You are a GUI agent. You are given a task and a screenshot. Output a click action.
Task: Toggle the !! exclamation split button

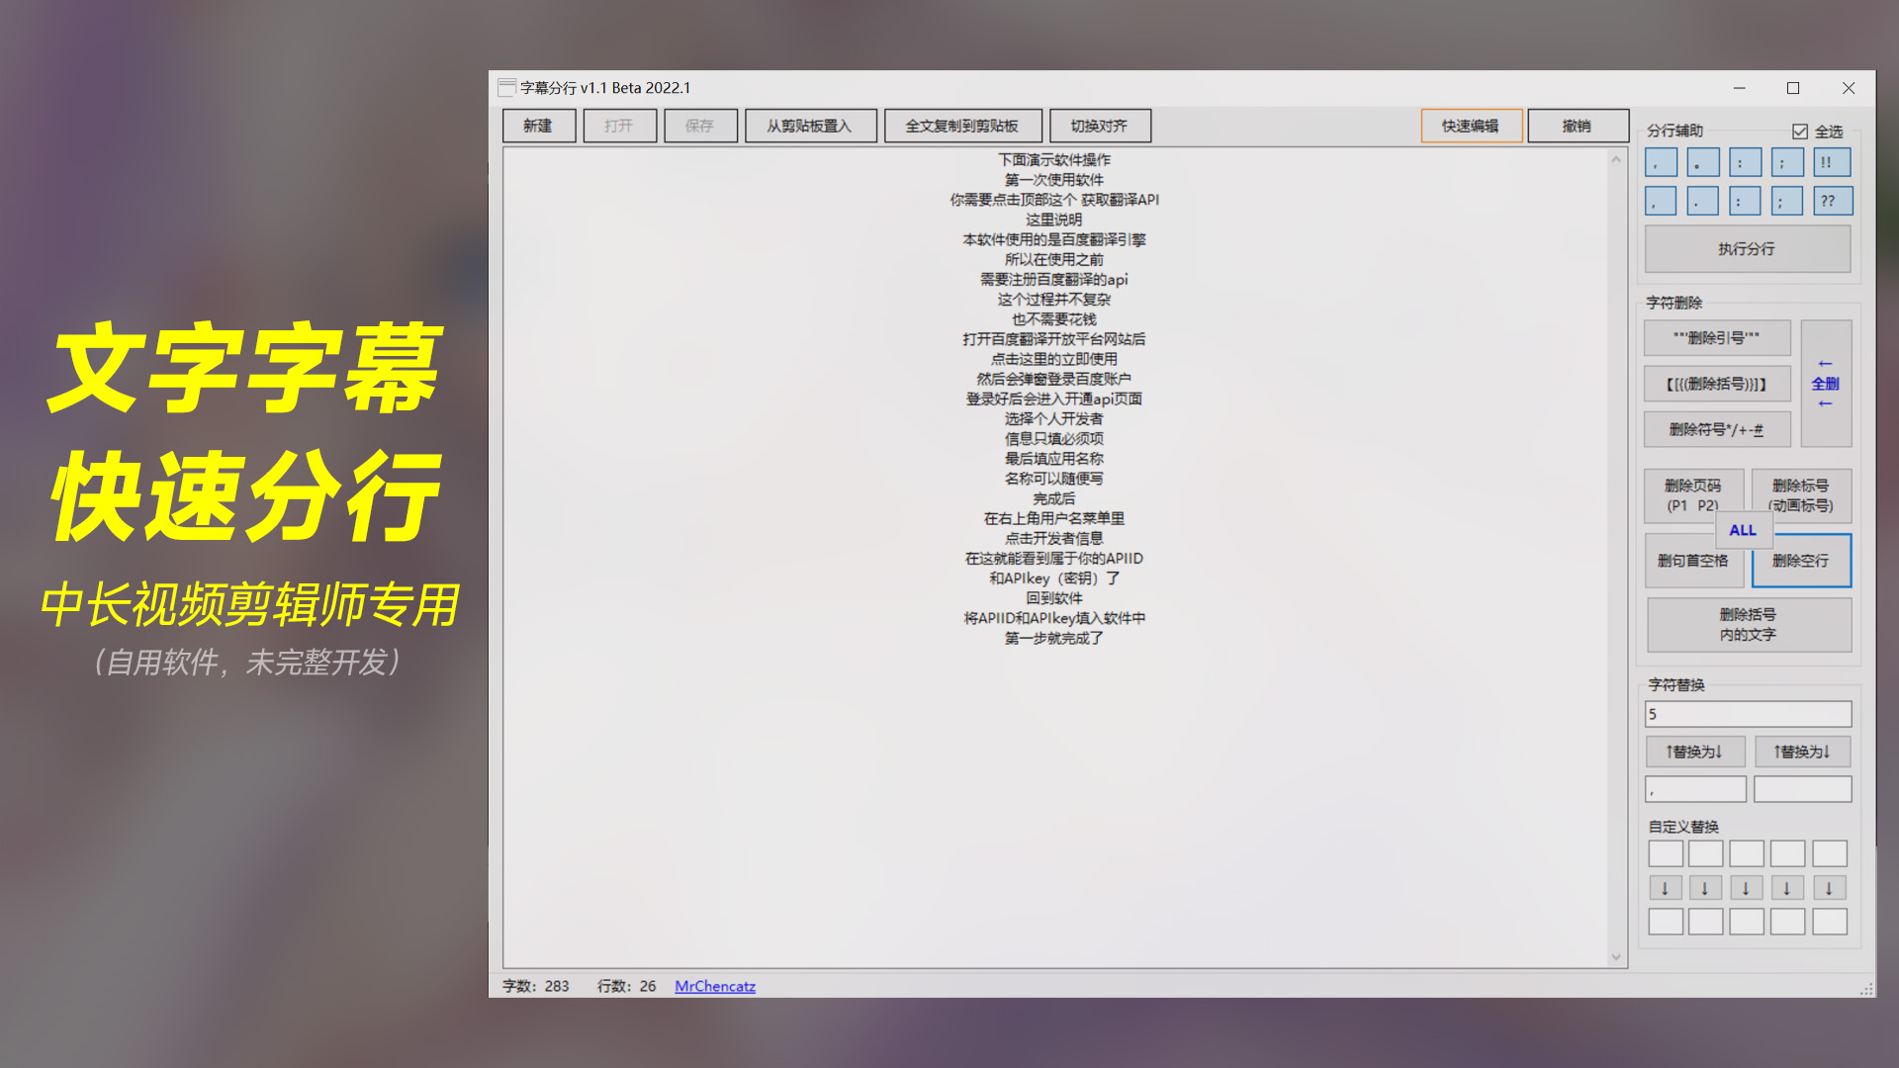[1832, 162]
